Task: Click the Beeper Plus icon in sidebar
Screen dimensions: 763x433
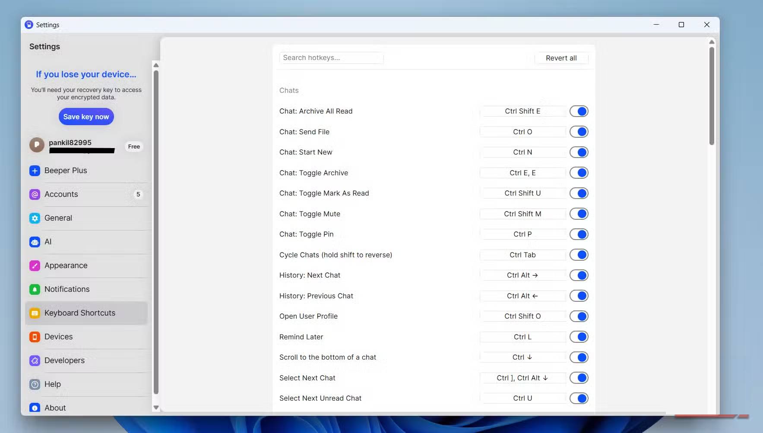Action: click(x=35, y=171)
